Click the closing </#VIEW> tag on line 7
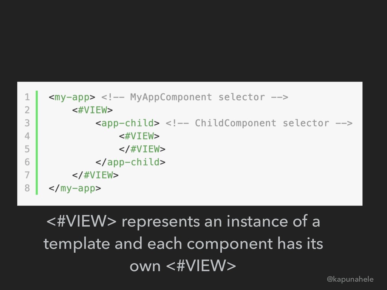 point(96,175)
